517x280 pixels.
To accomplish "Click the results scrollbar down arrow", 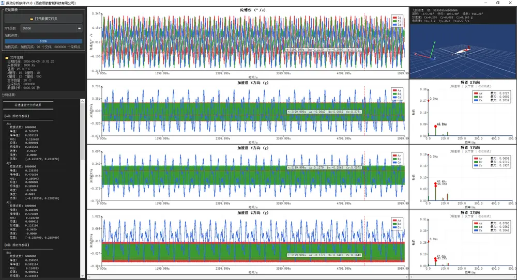I will pyautogui.click(x=82, y=276).
